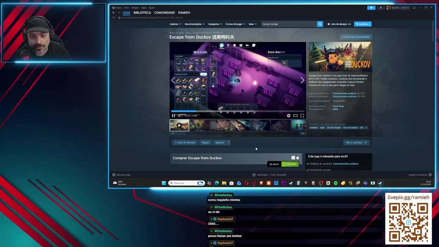This screenshot has height=247, width=439.
Task: Click the Buscar na loja field
Action: pyautogui.click(x=289, y=24)
